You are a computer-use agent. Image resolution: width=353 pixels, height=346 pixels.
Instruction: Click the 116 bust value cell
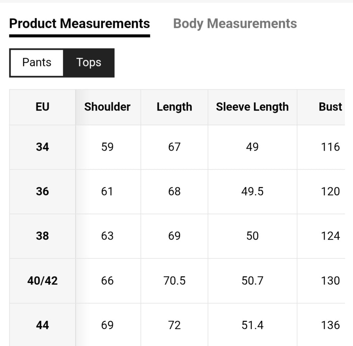coord(330,147)
